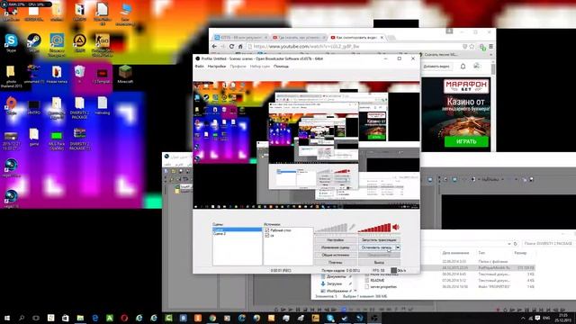Image resolution: width=576 pixels, height=324 pixels.
Task: Adjust the red desktop volume meter
Action: point(374,228)
